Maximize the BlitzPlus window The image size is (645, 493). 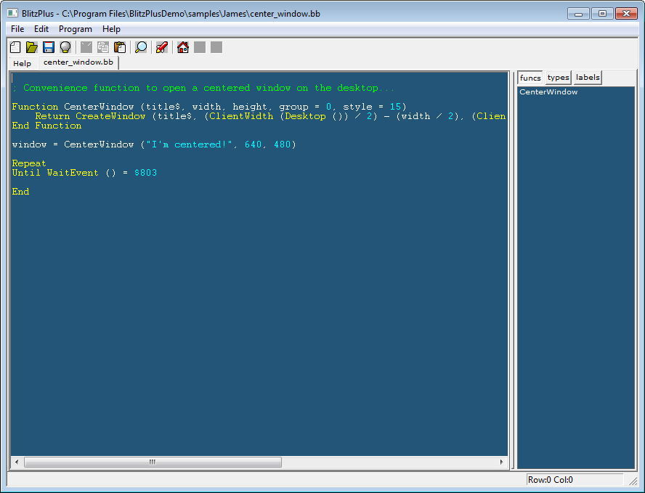pos(602,14)
